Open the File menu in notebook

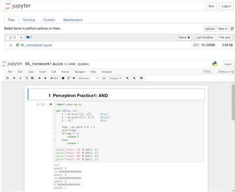coord(10,72)
